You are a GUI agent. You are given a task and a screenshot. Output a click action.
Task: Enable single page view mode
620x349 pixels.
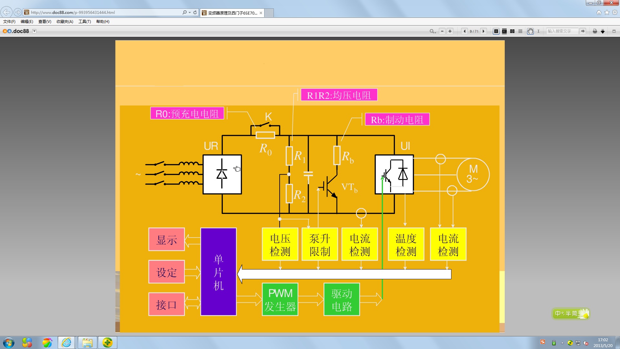coord(496,31)
